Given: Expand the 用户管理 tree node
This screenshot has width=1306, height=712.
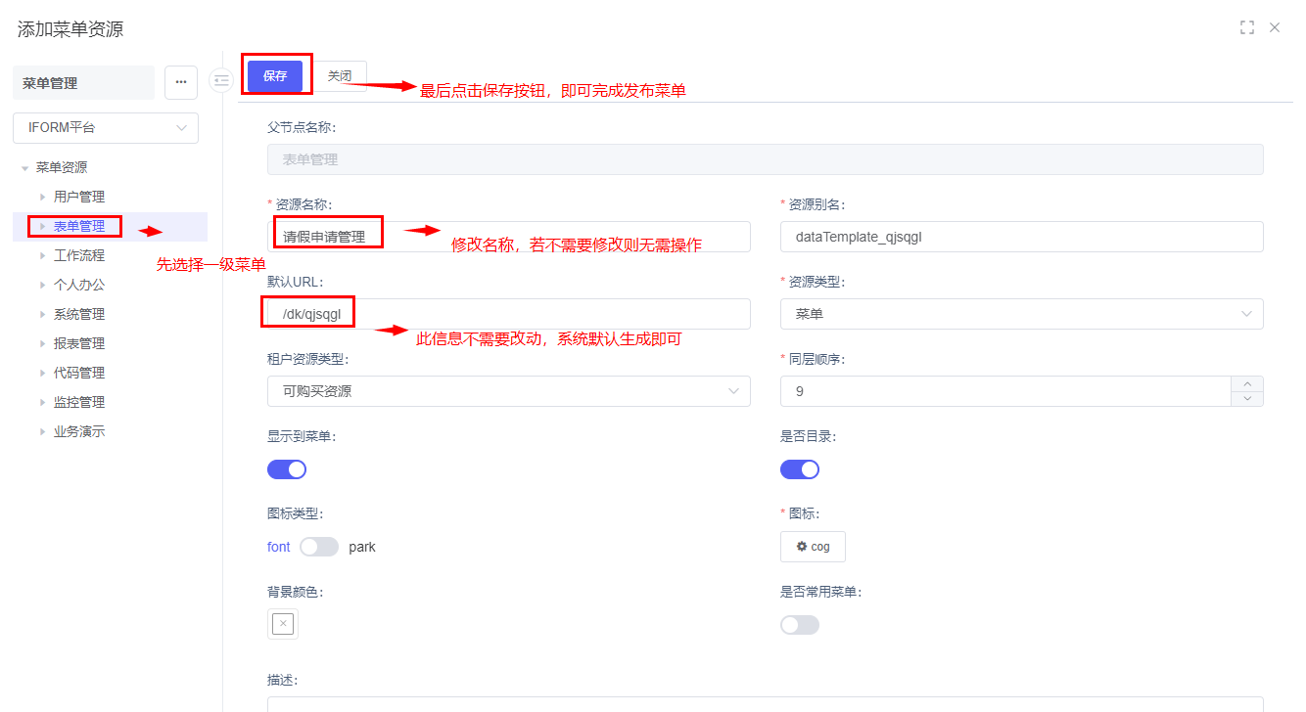Looking at the screenshot, I should (43, 197).
